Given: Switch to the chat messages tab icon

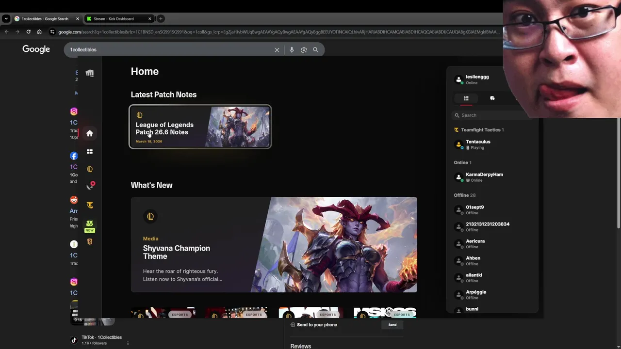Looking at the screenshot, I should coord(492,98).
